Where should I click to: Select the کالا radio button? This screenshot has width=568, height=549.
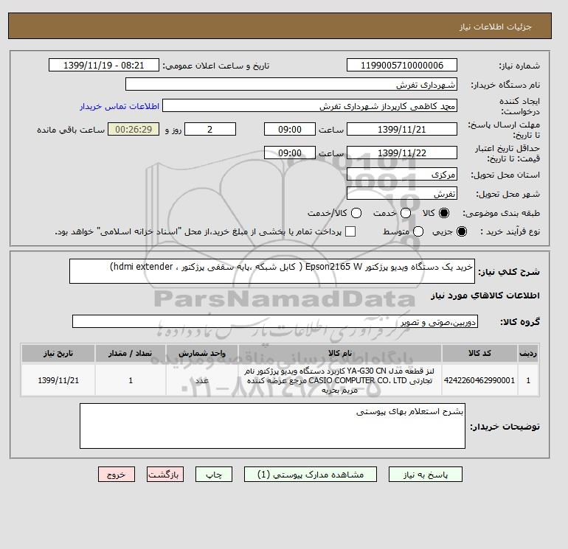443,213
